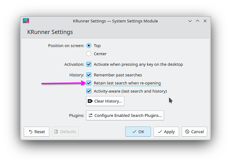This screenshot has width=231, height=164.
Task: Select the Top position radio button
Action: 89,46
